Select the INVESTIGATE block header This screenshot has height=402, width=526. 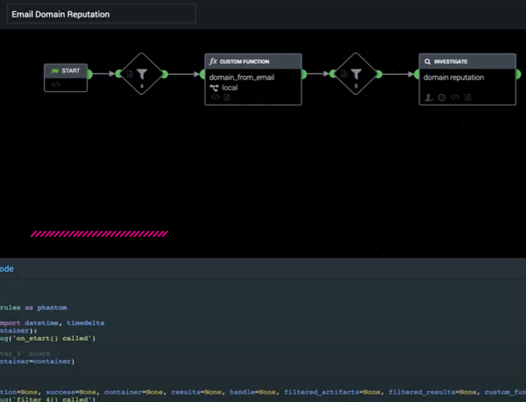(467, 61)
